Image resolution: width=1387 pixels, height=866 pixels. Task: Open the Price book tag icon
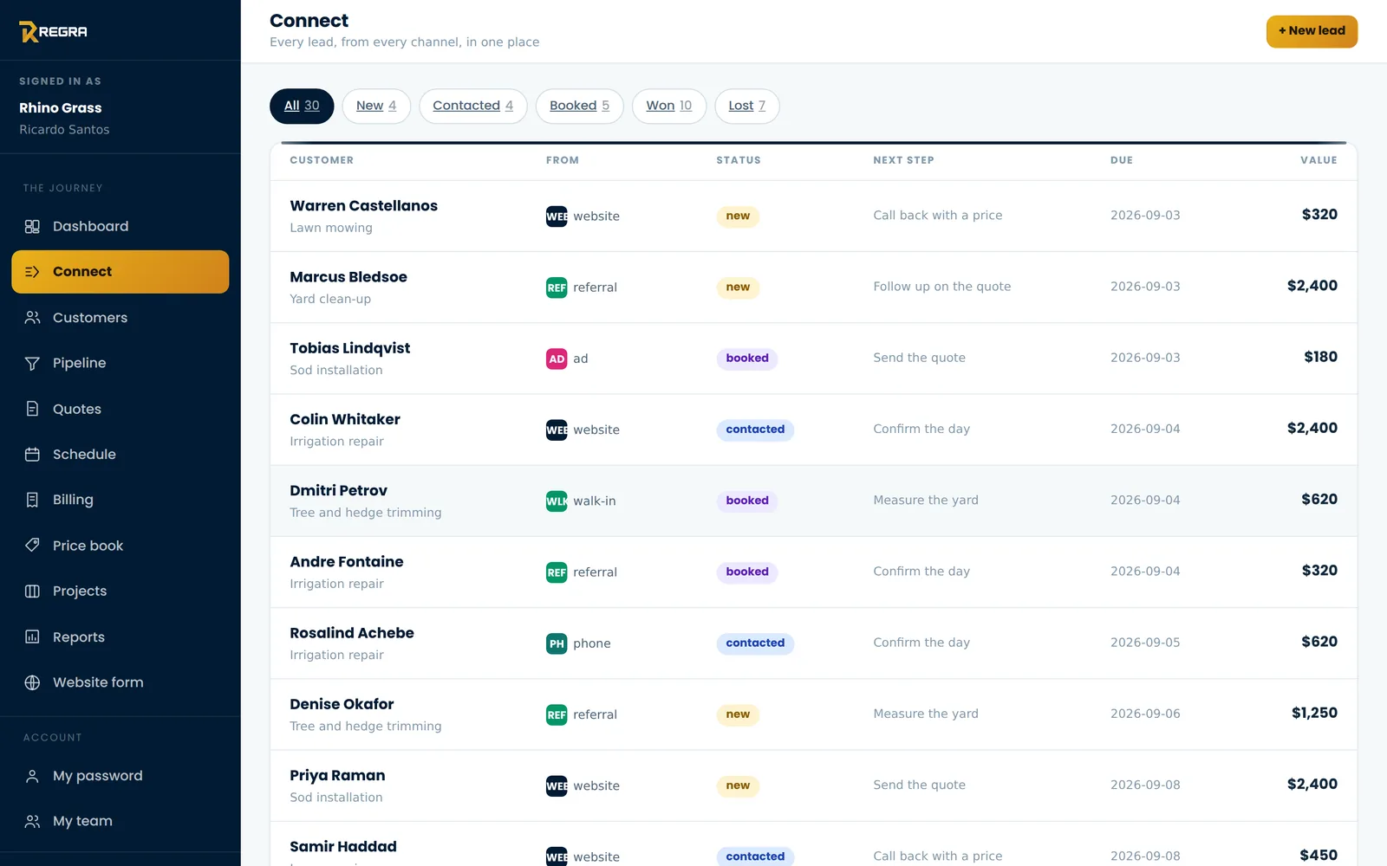pyautogui.click(x=32, y=546)
